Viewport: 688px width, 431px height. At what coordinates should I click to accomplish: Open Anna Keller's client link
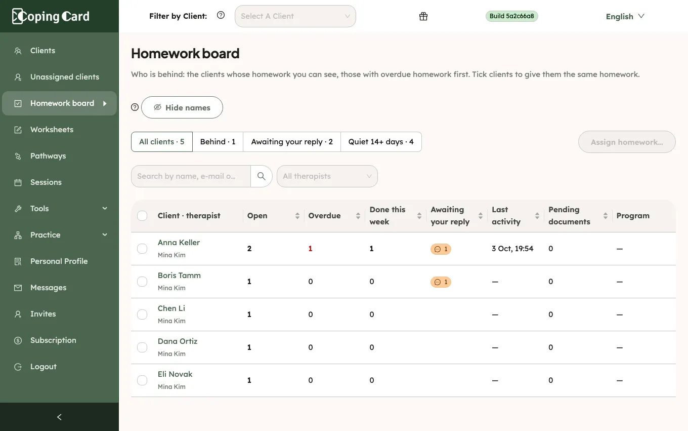click(x=179, y=243)
